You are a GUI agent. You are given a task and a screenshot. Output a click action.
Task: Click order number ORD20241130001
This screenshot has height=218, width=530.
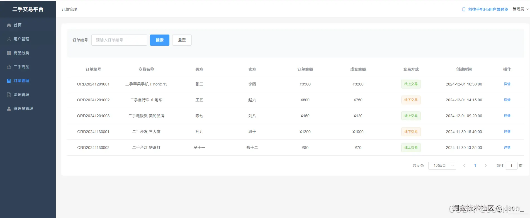pyautogui.click(x=93, y=132)
